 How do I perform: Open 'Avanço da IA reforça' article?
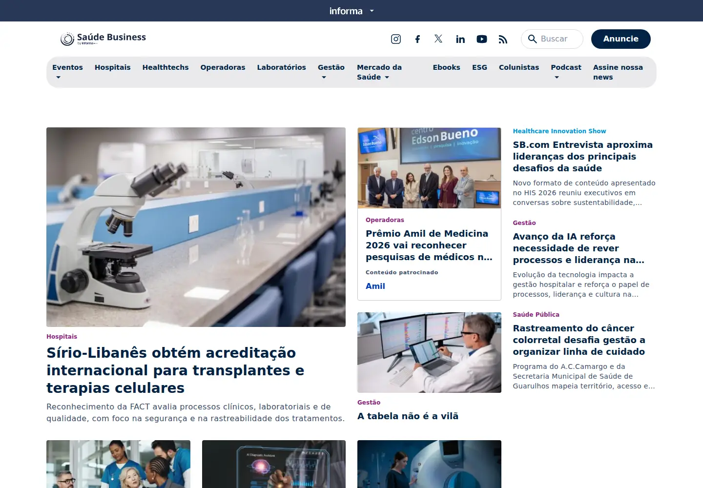(579, 248)
